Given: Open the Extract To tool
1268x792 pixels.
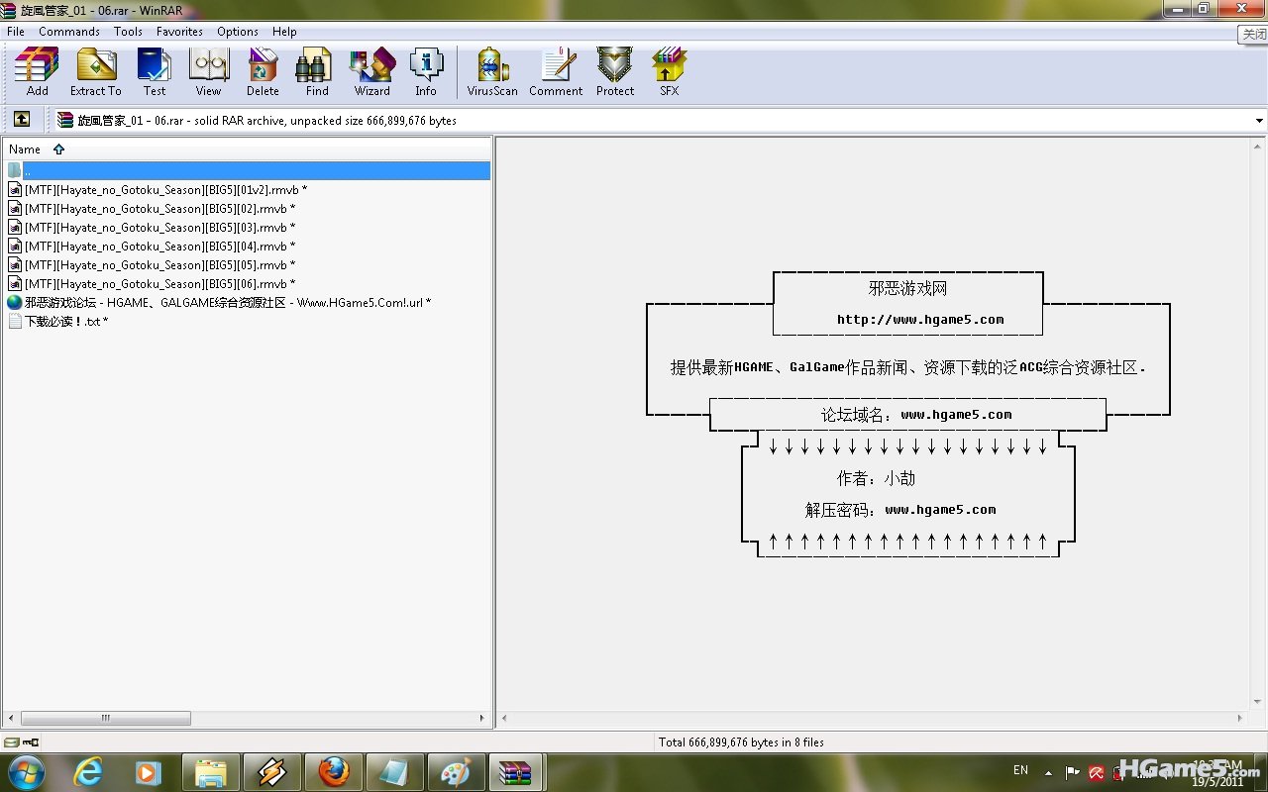Looking at the screenshot, I should pyautogui.click(x=96, y=71).
